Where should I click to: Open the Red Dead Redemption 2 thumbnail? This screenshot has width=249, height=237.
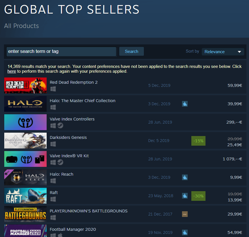coord(25,85)
